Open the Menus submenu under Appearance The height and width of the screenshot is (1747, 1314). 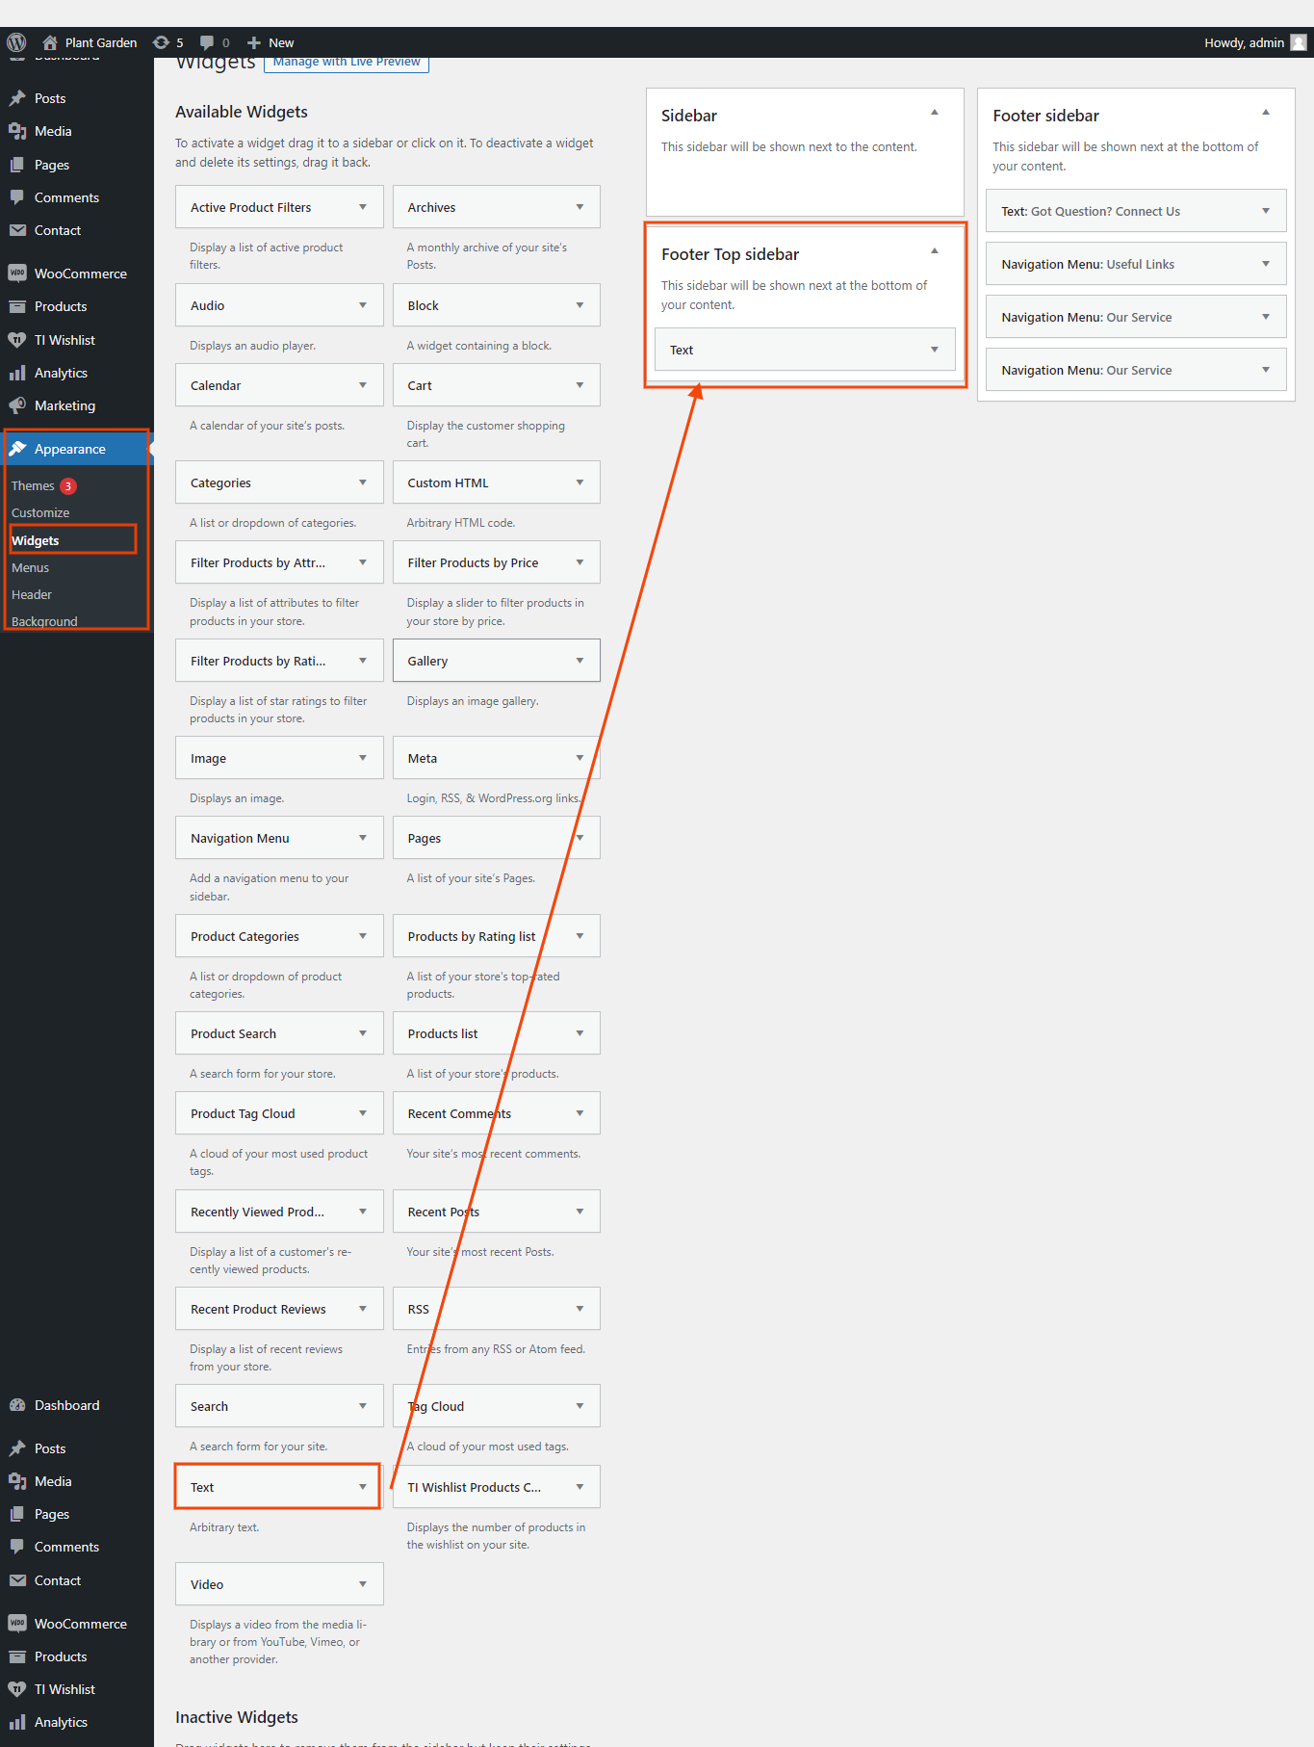pos(30,567)
